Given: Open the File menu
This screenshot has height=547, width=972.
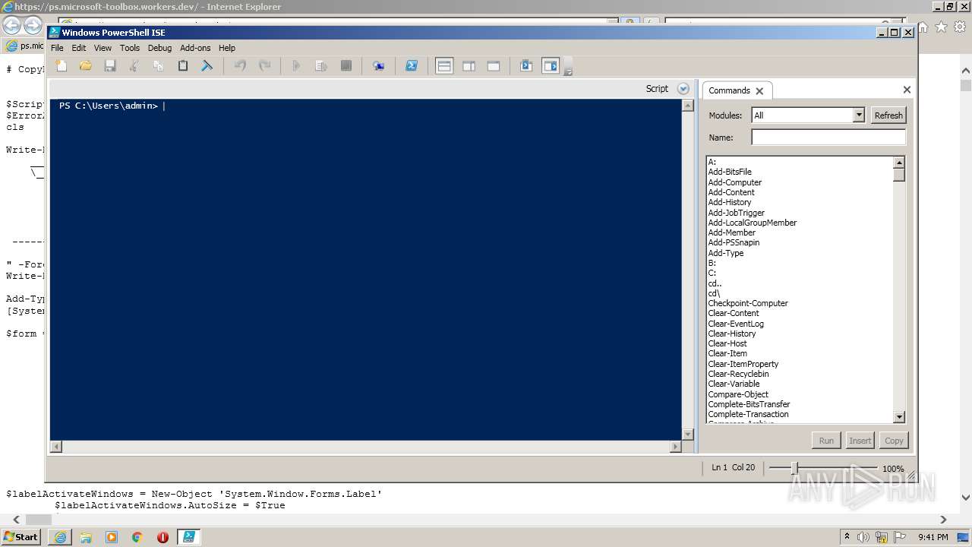Looking at the screenshot, I should click(x=57, y=48).
